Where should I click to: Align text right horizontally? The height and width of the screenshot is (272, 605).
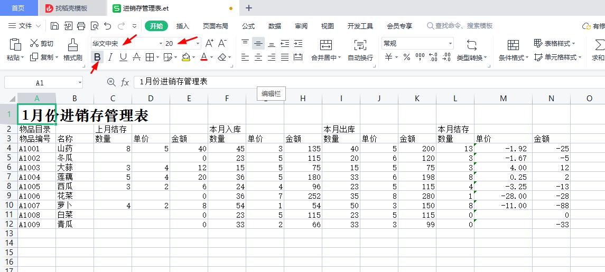pos(272,57)
